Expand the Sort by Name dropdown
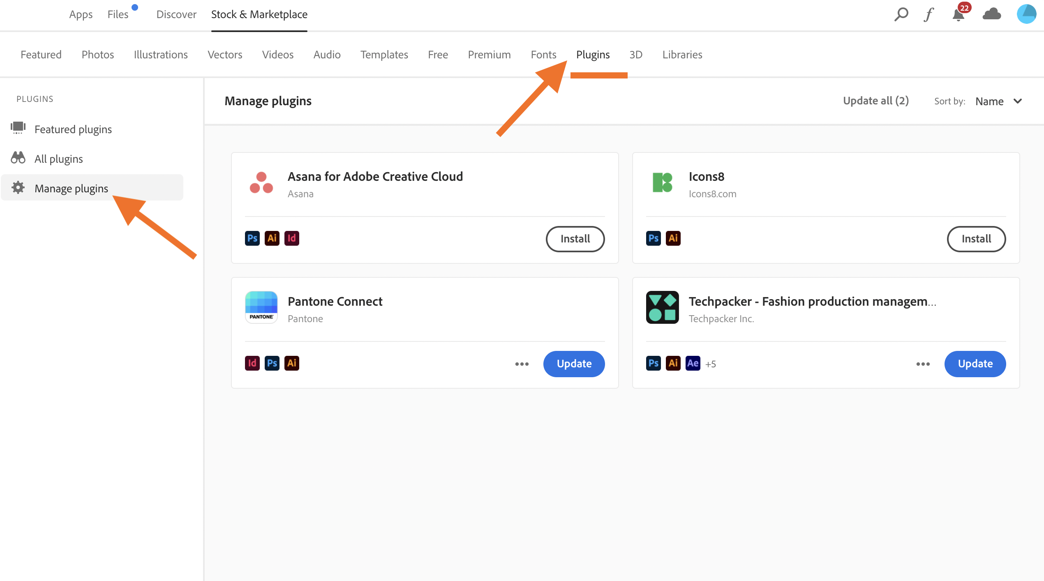1044x581 pixels. pyautogui.click(x=999, y=101)
